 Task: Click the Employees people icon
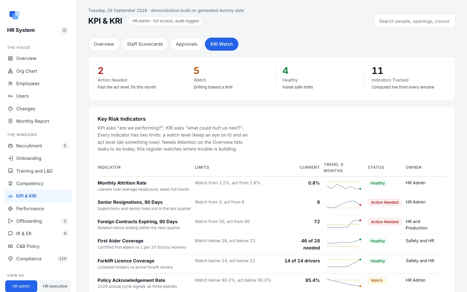pyautogui.click(x=10, y=84)
